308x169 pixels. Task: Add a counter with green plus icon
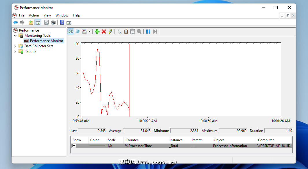tap(97, 32)
